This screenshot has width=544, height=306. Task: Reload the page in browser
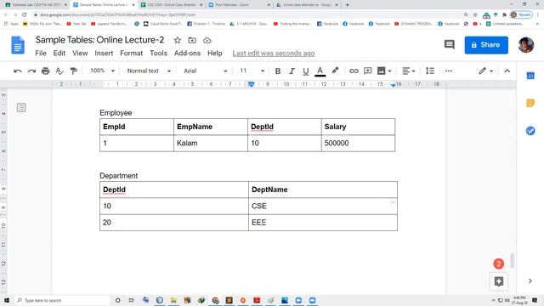coord(24,15)
